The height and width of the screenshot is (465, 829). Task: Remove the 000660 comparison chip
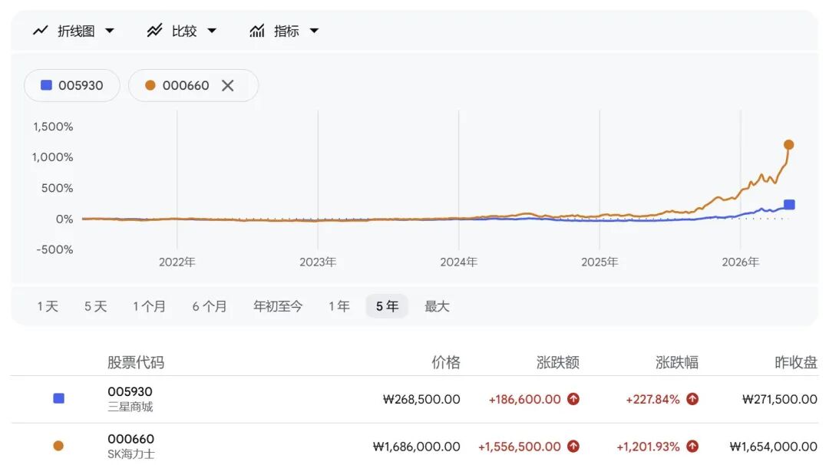pos(227,85)
